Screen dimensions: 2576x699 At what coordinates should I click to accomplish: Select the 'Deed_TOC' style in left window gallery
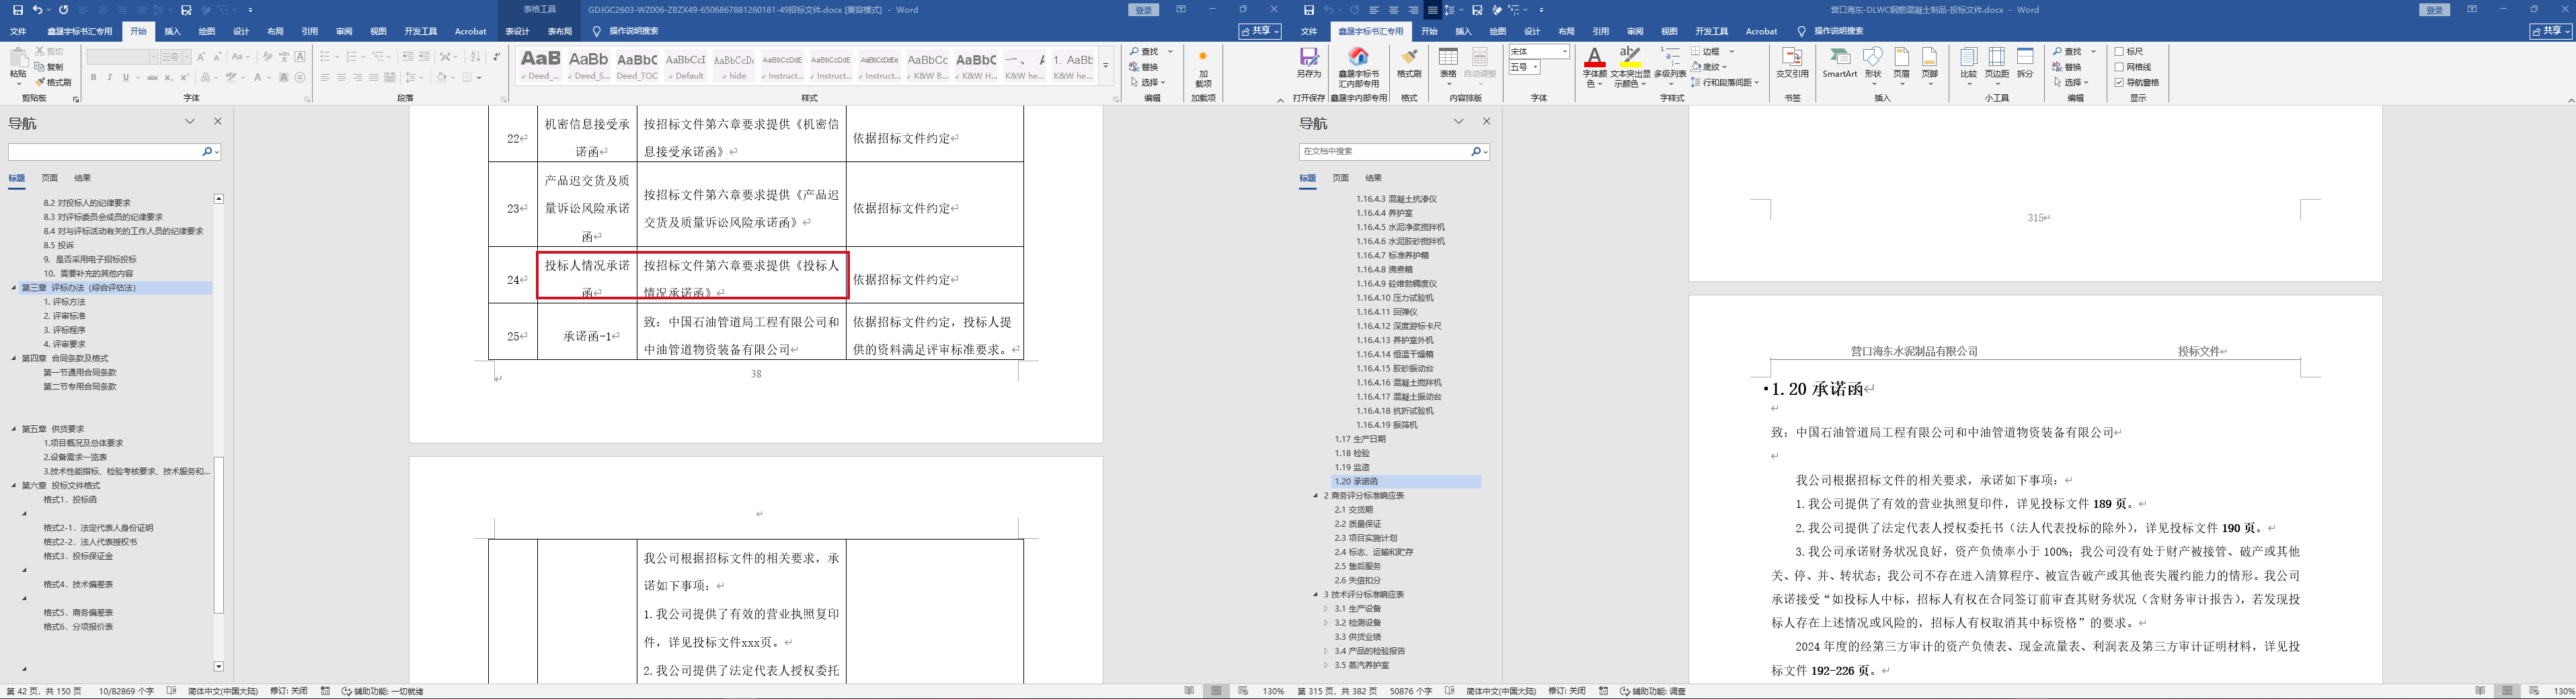[637, 65]
